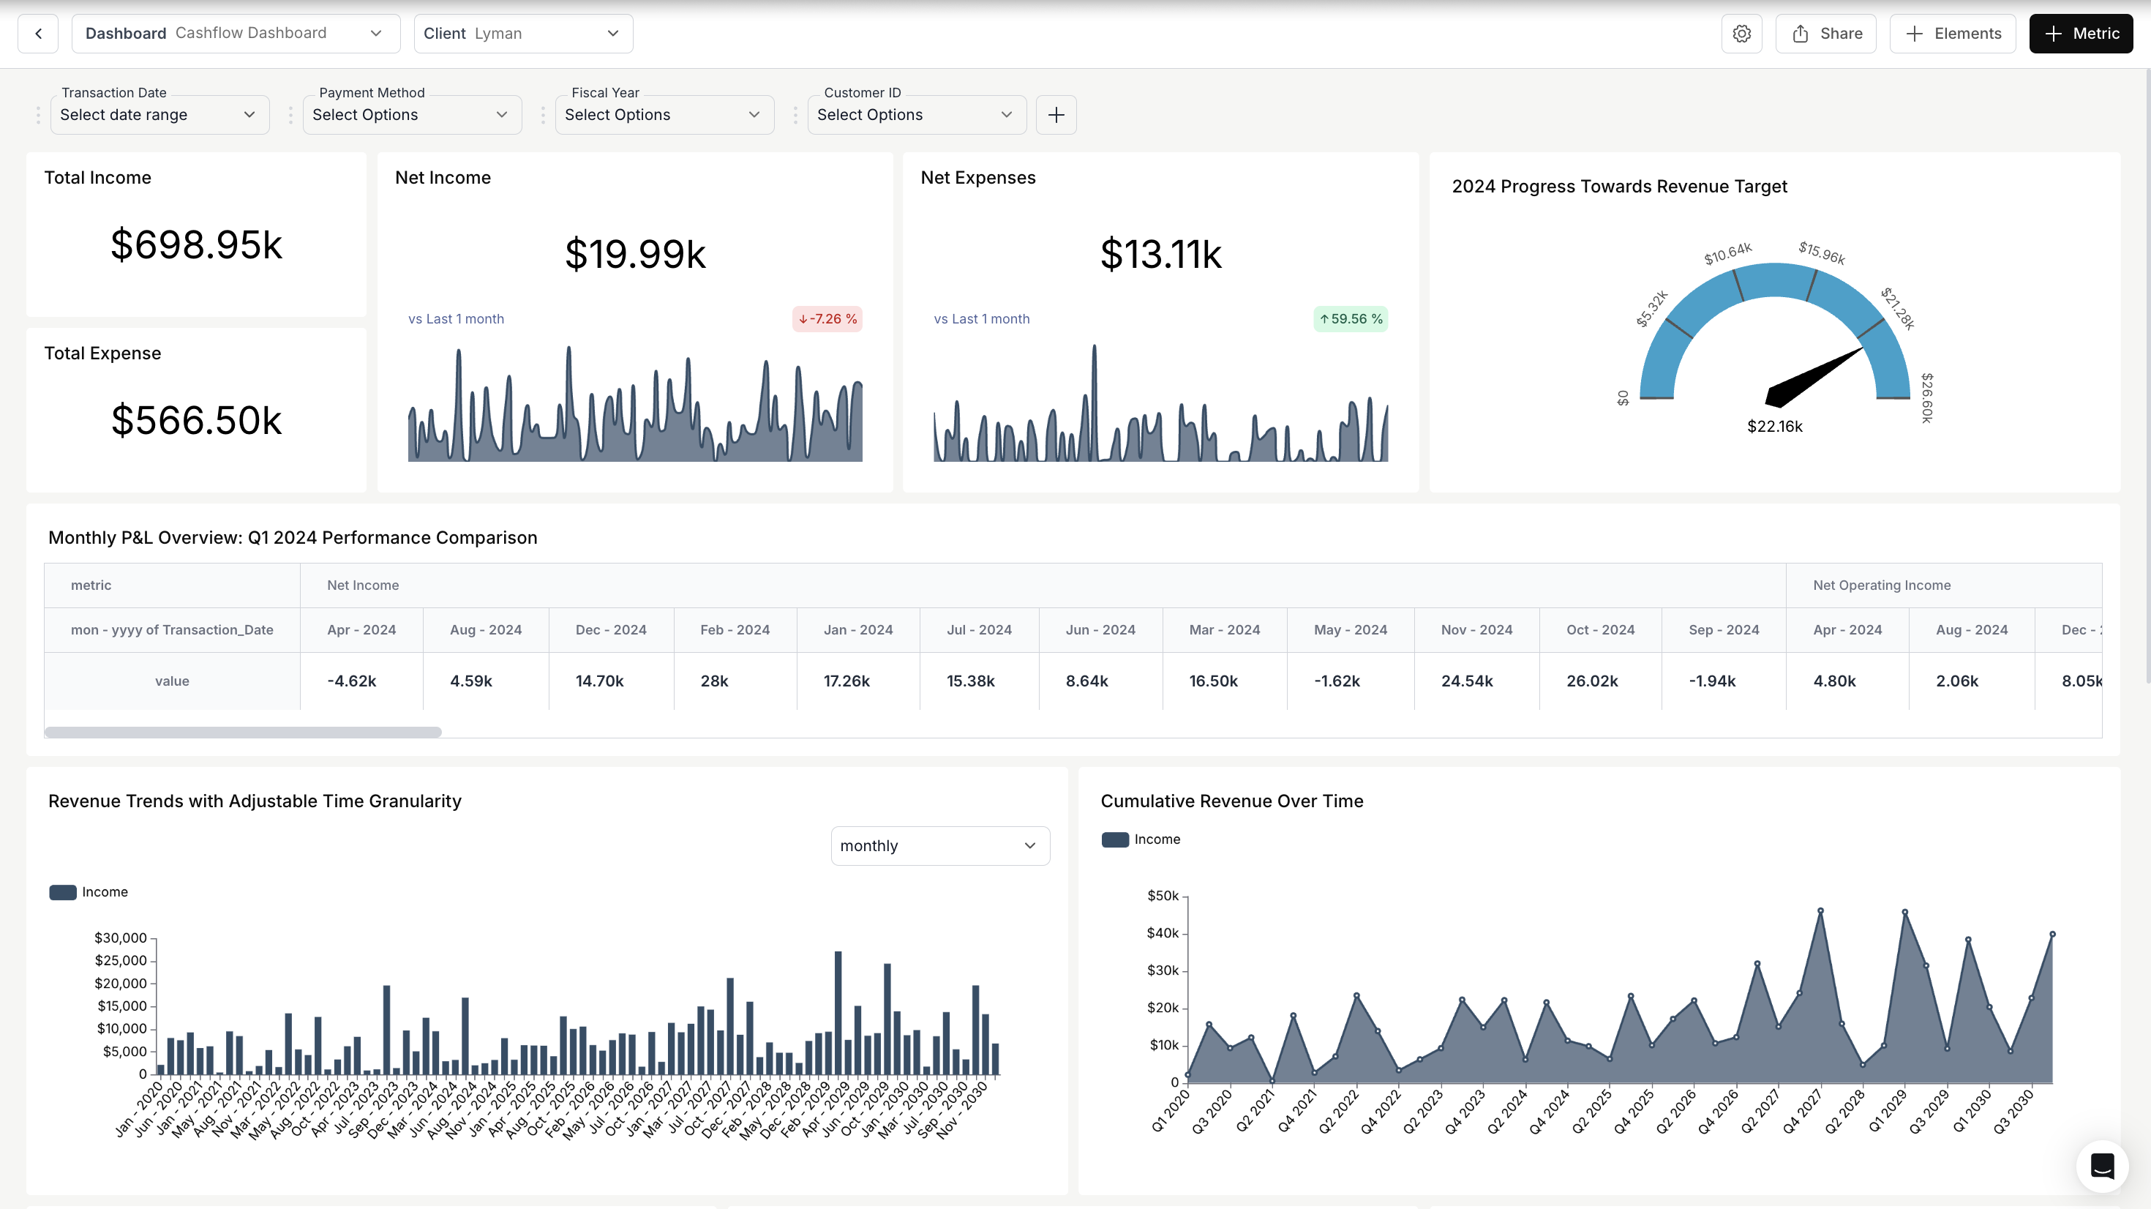Screen dimensions: 2151x1209
Task: Click the Total Expense value $566.50k
Action: point(196,420)
